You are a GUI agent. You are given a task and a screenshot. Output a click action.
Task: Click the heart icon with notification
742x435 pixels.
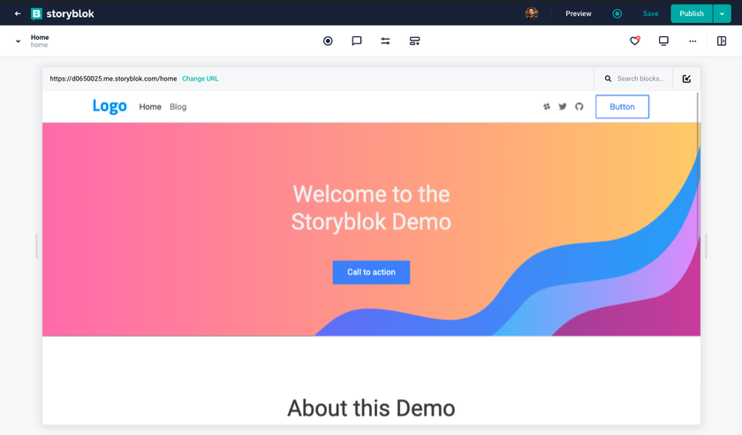point(635,41)
